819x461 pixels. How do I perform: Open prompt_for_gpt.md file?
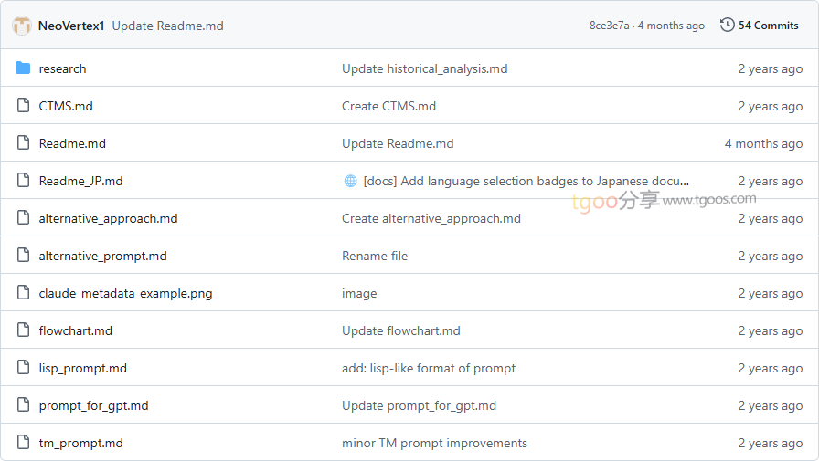tap(93, 405)
